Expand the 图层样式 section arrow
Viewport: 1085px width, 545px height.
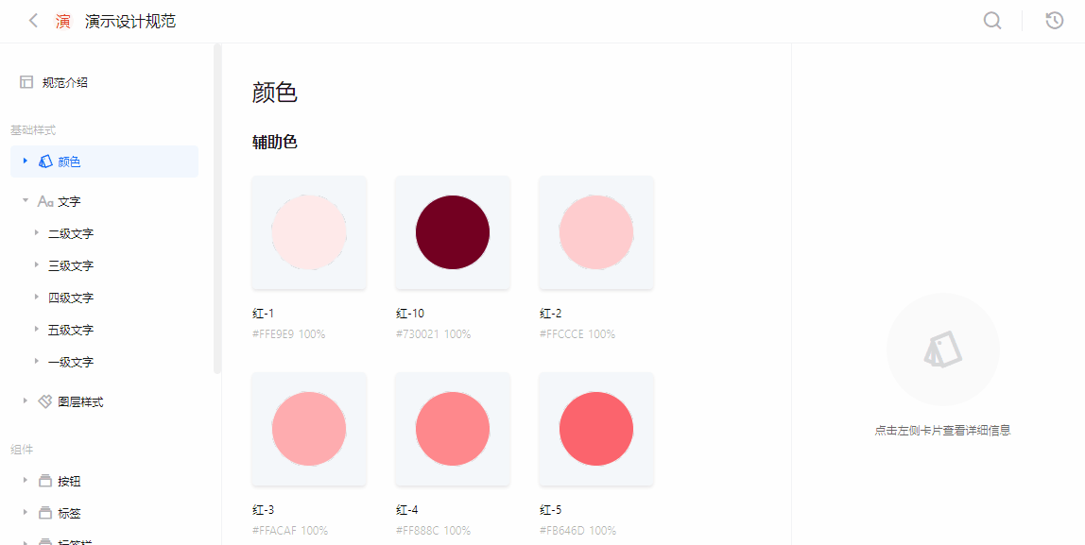[26, 401]
